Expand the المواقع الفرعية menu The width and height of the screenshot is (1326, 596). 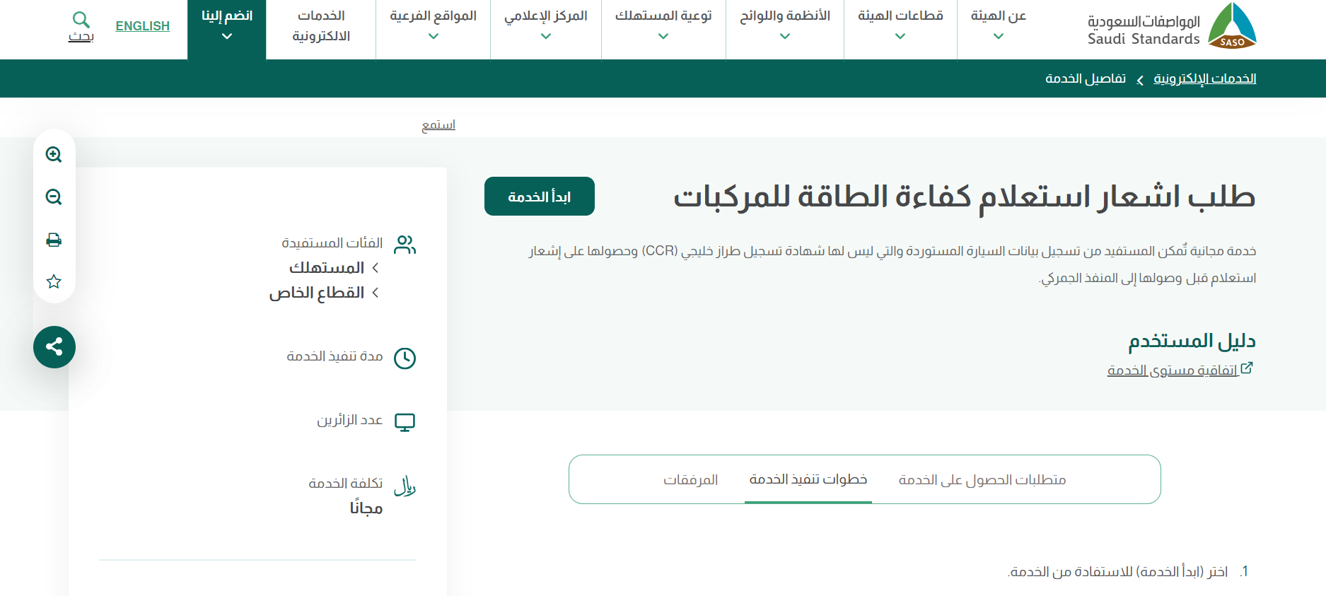tap(434, 26)
